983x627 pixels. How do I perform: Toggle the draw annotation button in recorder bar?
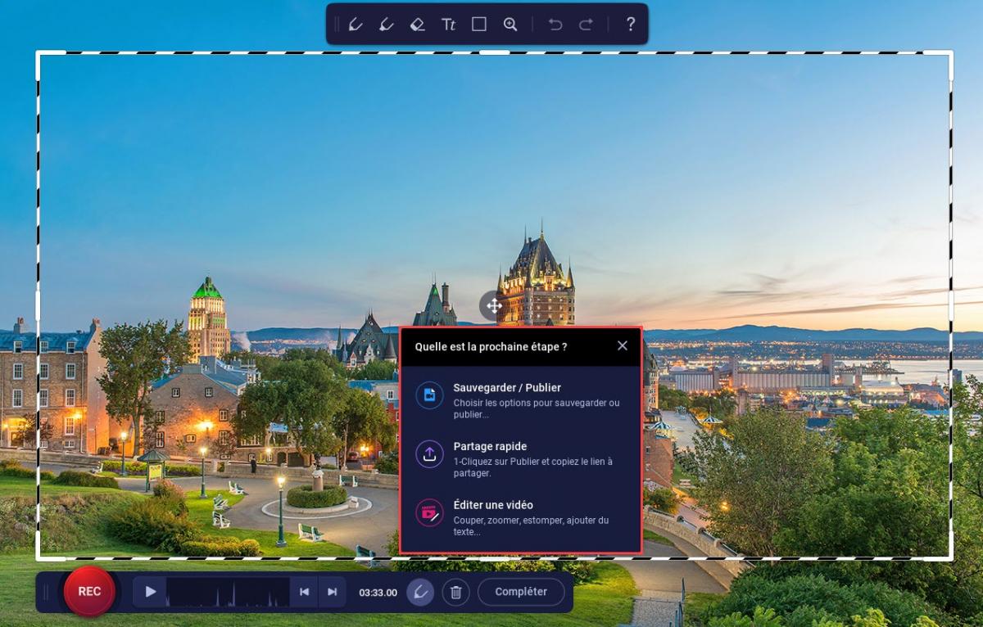(420, 592)
